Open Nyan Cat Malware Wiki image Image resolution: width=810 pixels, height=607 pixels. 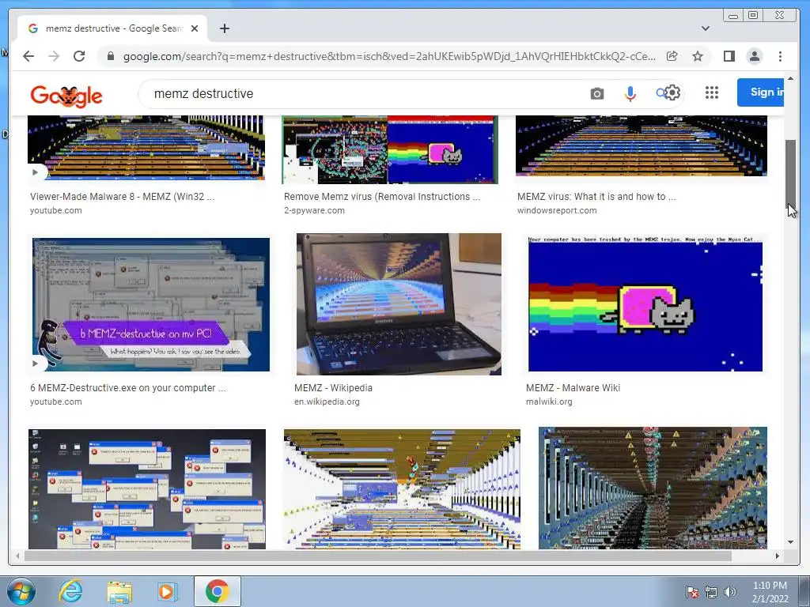click(645, 303)
